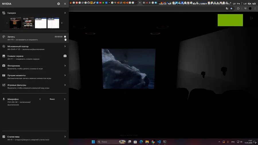Click the Фоторежим camera icon
This screenshot has height=145, width=258.
(x=4, y=66)
